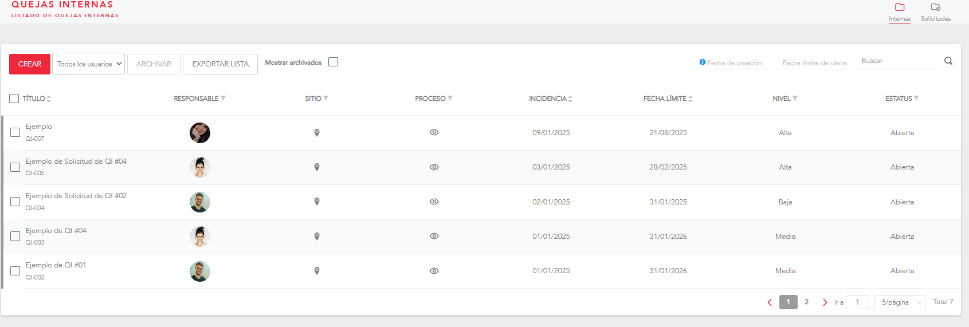This screenshot has height=327, width=969.
Task: Expand the 5/página page size dropdown
Action: [899, 302]
